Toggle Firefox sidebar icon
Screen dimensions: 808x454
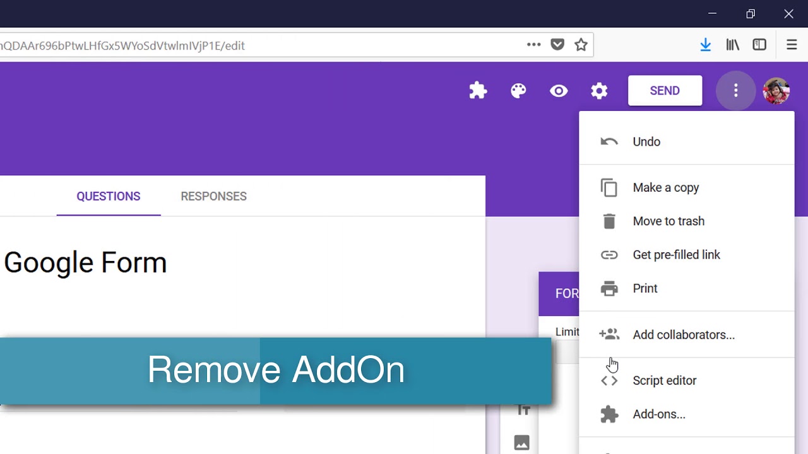759,45
